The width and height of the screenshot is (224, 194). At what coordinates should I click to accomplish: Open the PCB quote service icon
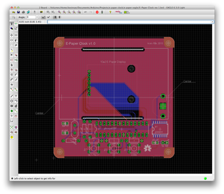coord(127,12)
